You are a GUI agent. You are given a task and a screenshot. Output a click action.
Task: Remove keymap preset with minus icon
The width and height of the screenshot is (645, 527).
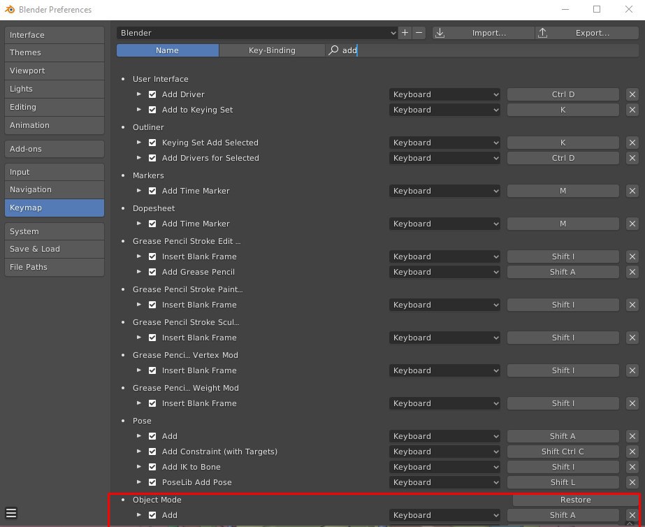pyautogui.click(x=419, y=33)
